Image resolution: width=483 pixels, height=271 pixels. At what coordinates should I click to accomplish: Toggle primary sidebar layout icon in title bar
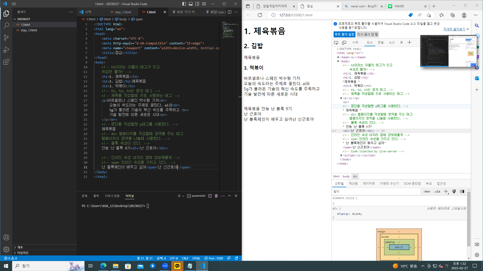tap(184, 4)
